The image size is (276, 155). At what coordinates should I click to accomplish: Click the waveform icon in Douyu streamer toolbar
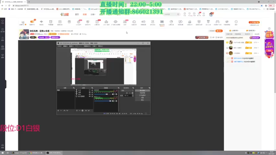coord(41,22)
